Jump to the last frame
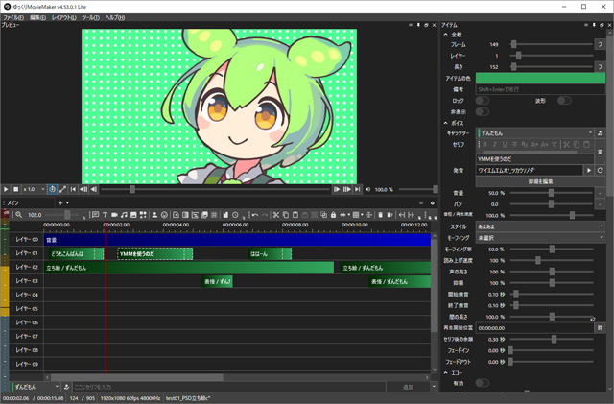Viewport: 614px width, 404px height. (357, 189)
